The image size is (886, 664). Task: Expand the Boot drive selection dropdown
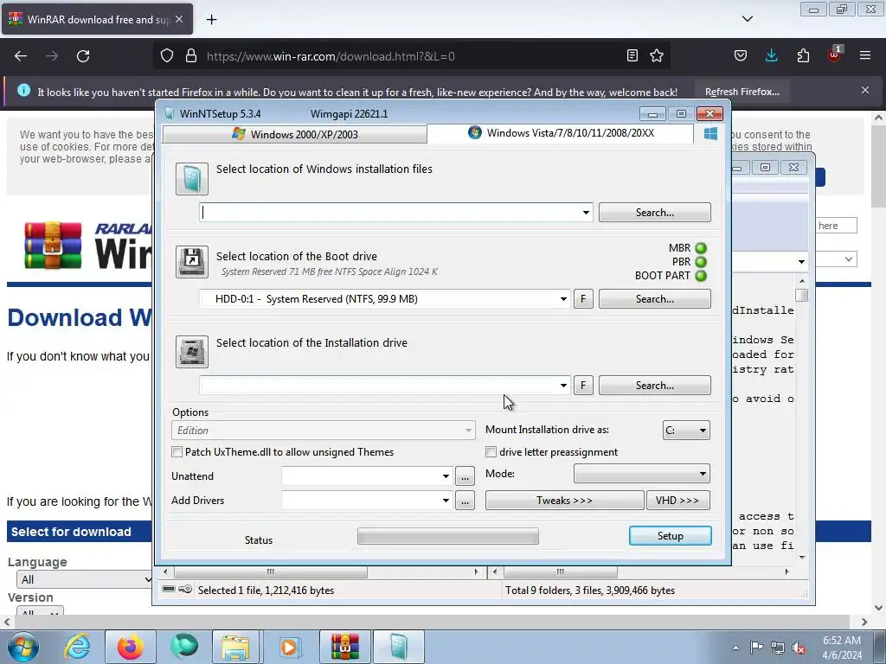(x=563, y=299)
